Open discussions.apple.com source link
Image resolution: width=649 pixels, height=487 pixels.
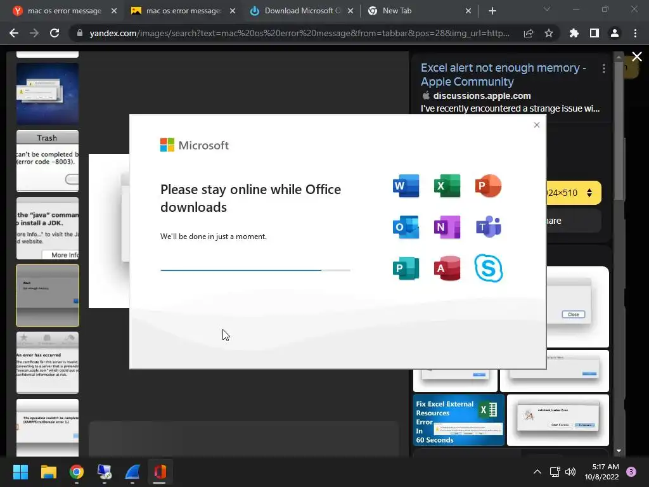[482, 96]
